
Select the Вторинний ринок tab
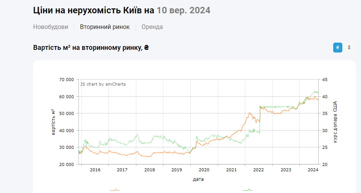[105, 27]
